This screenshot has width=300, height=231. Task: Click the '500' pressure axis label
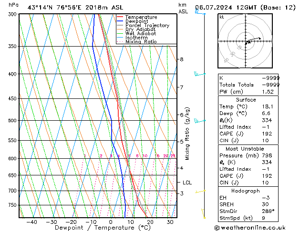[13, 121]
